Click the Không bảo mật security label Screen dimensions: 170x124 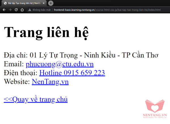point(42,10)
